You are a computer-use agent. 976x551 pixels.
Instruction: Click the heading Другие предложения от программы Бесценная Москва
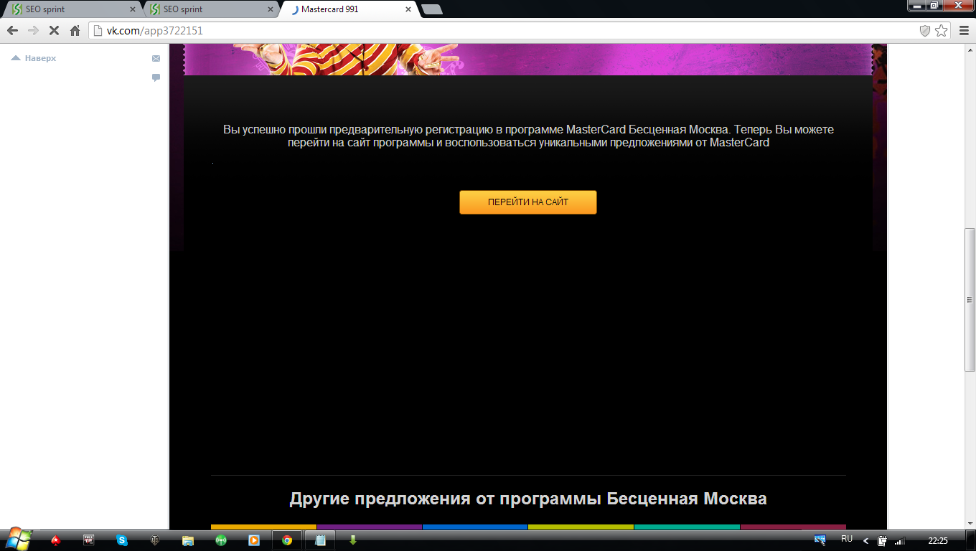pyautogui.click(x=528, y=499)
